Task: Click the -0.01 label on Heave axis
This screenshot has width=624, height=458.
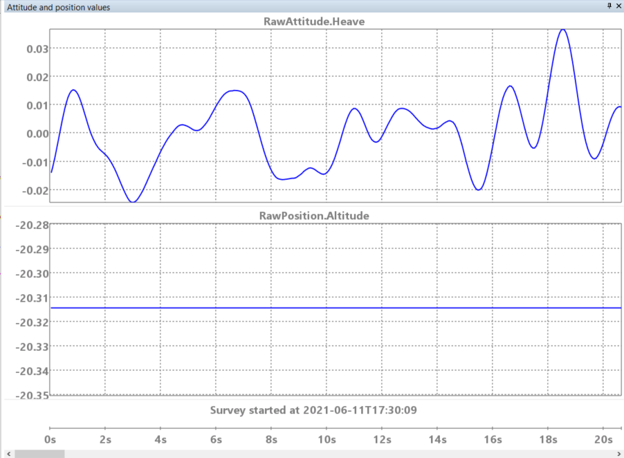Action: 35,163
